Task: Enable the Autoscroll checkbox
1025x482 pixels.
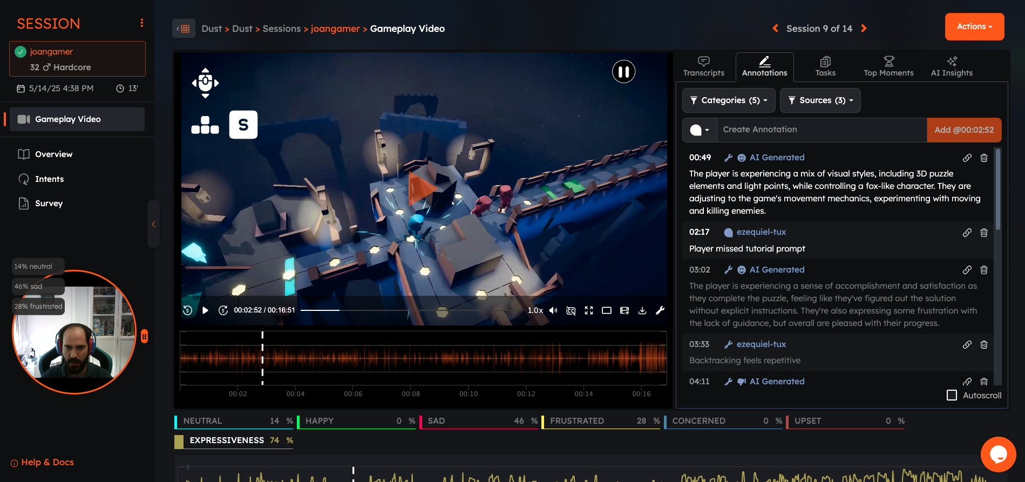Action: (952, 395)
